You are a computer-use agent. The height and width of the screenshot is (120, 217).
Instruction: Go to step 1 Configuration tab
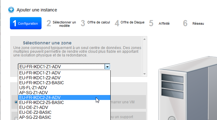[26, 23]
